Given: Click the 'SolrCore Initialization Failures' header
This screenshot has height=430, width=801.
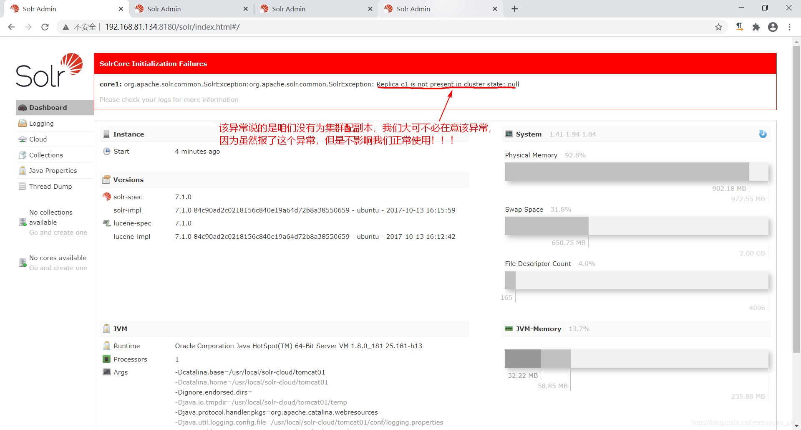Looking at the screenshot, I should (435, 63).
